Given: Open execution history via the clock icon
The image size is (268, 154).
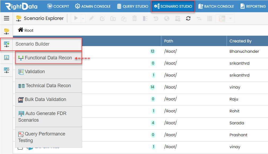Looking at the screenshot, I should (x=156, y=19).
